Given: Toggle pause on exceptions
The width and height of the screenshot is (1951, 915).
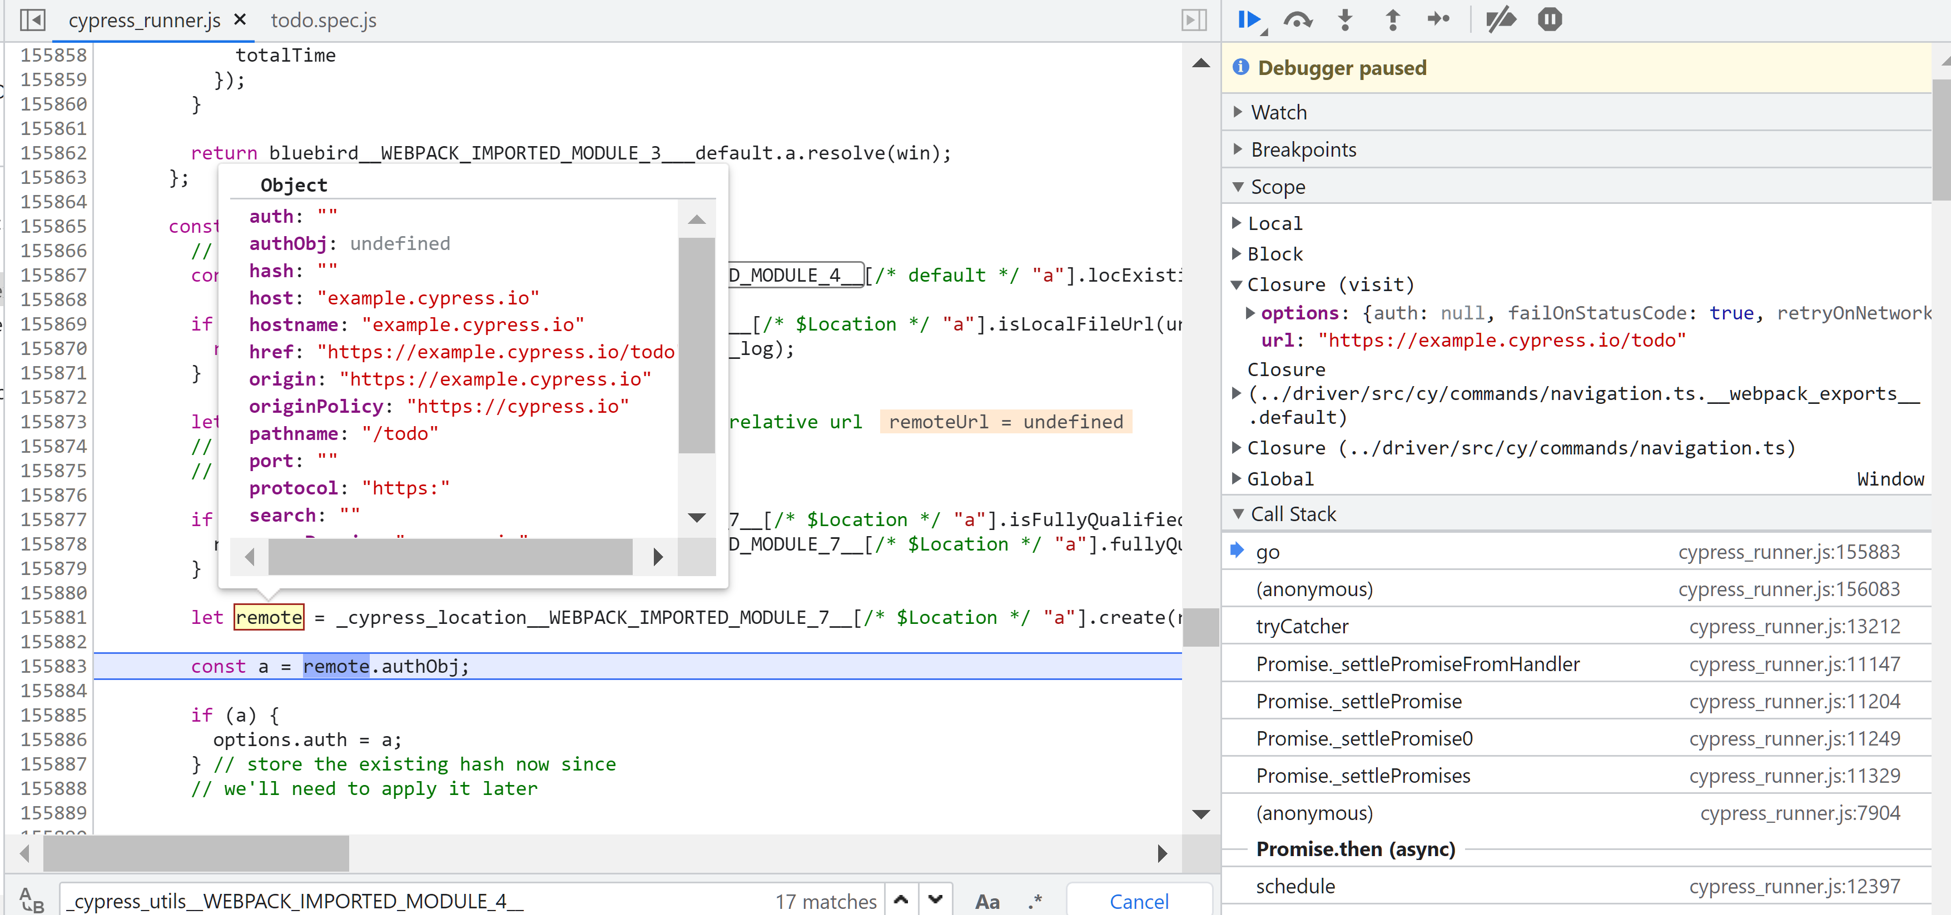Looking at the screenshot, I should point(1550,19).
